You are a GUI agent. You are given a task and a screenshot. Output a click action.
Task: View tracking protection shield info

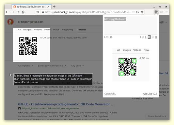(x=38, y=12)
